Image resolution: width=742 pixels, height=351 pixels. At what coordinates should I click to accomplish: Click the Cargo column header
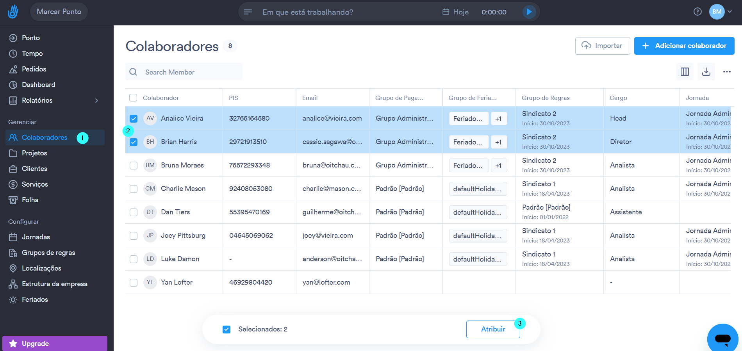coord(618,98)
